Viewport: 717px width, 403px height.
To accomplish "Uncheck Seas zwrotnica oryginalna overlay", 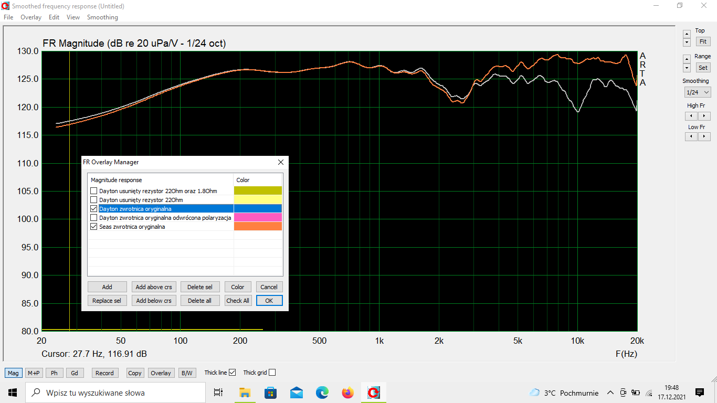I will (x=94, y=227).
